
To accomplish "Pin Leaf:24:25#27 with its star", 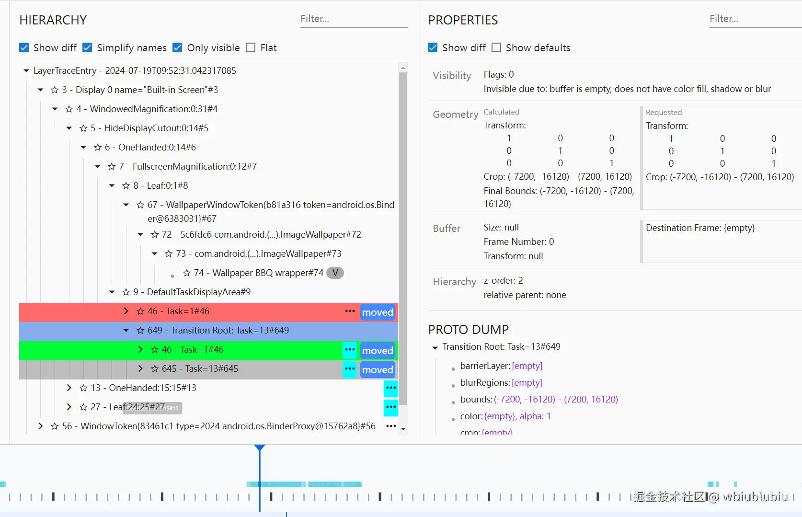I will click(83, 407).
